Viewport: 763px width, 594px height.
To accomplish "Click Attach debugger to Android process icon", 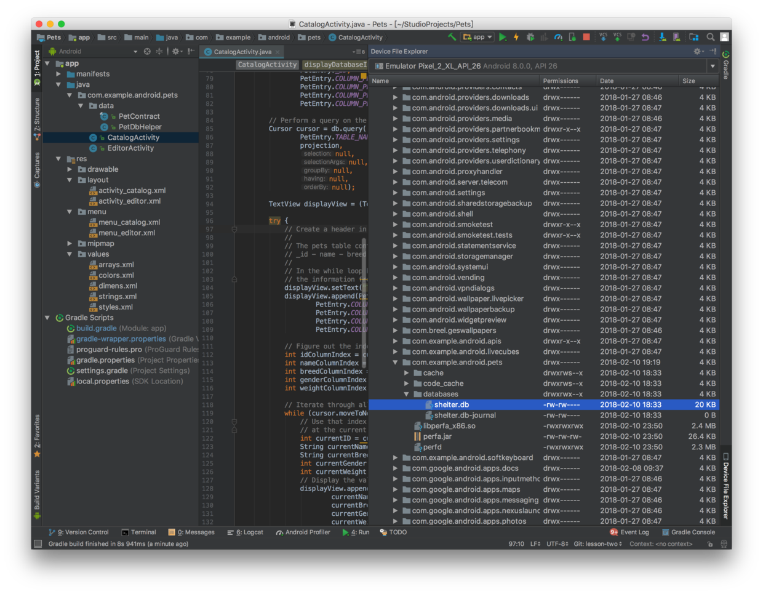I will 572,37.
